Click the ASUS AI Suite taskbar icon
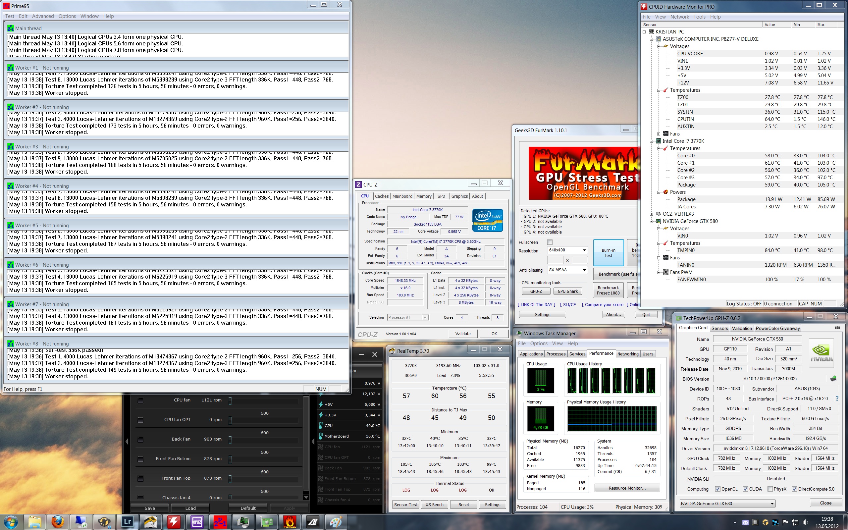The height and width of the screenshot is (530, 848). coord(313,522)
